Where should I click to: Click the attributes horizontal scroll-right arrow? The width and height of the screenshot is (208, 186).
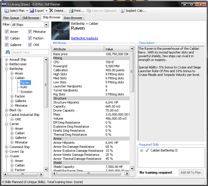click(127, 173)
